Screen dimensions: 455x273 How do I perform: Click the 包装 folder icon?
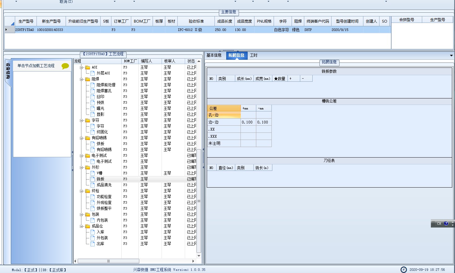[x=88, y=214]
